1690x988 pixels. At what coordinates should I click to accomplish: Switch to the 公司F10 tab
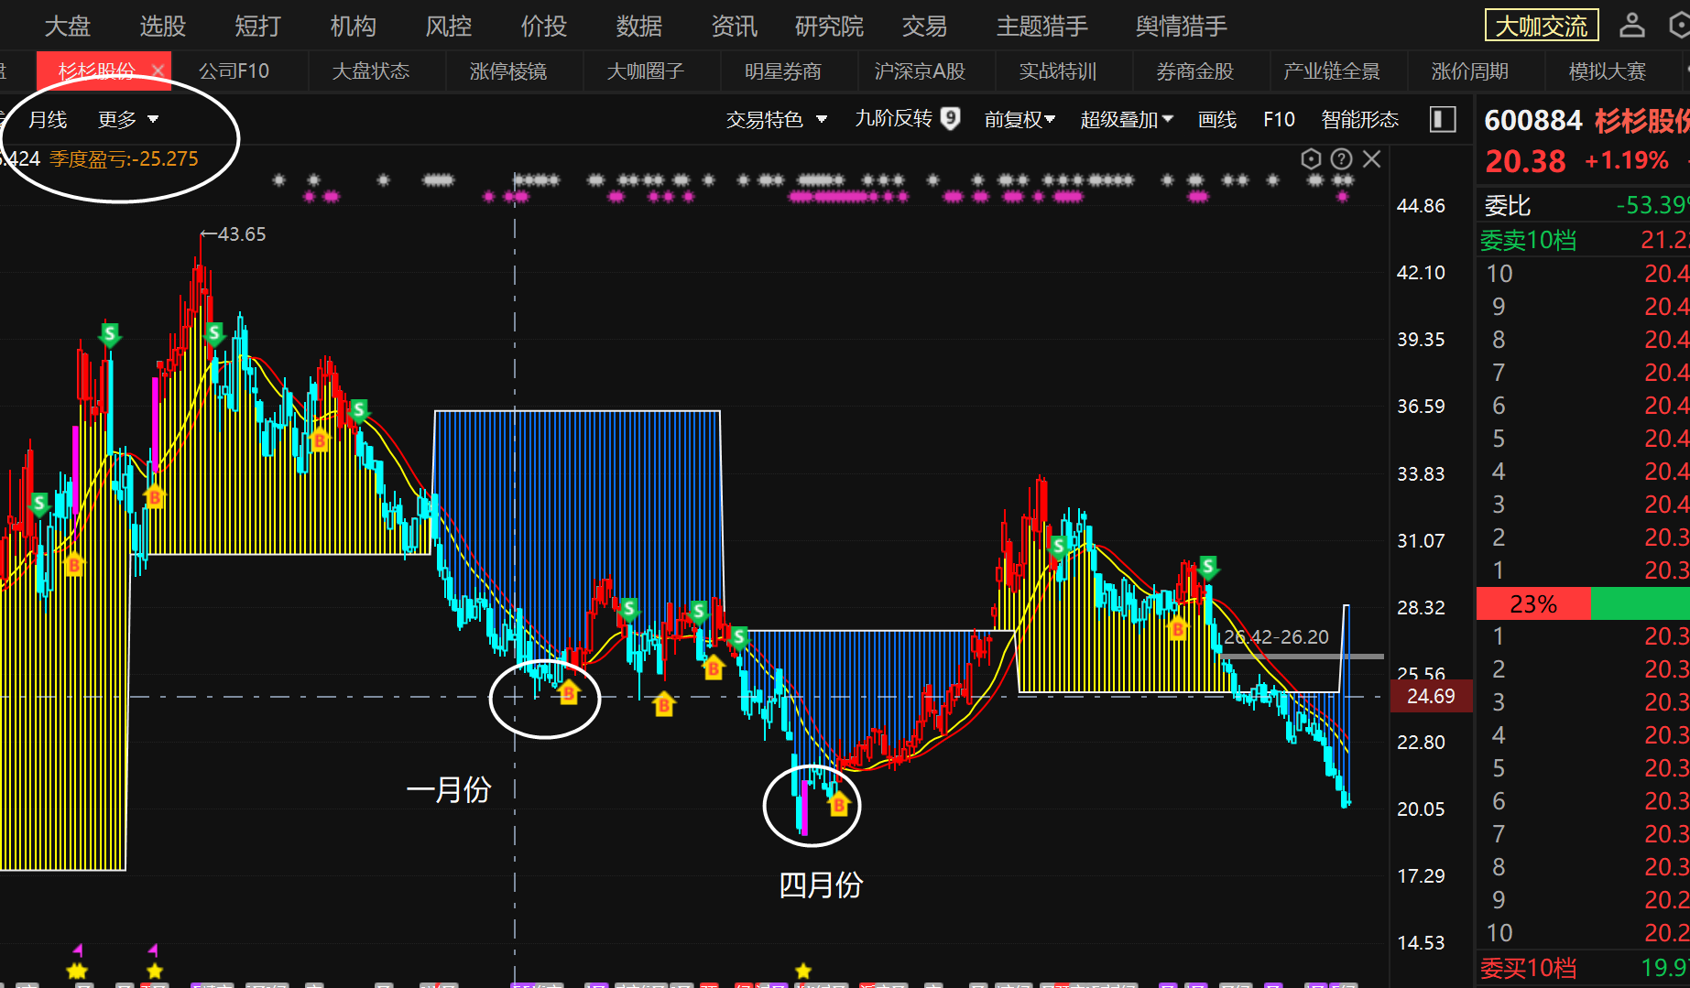(234, 71)
